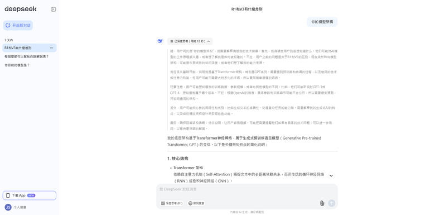
Task: Collapse the 已深度思考 thinking section
Action: pyautogui.click(x=190, y=41)
